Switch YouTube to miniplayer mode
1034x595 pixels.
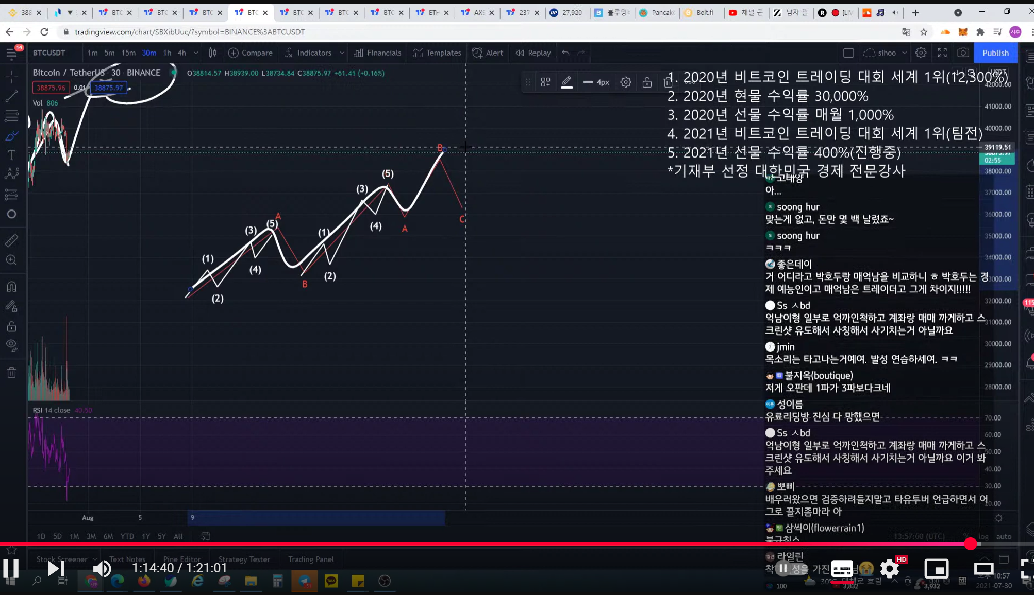pos(936,568)
